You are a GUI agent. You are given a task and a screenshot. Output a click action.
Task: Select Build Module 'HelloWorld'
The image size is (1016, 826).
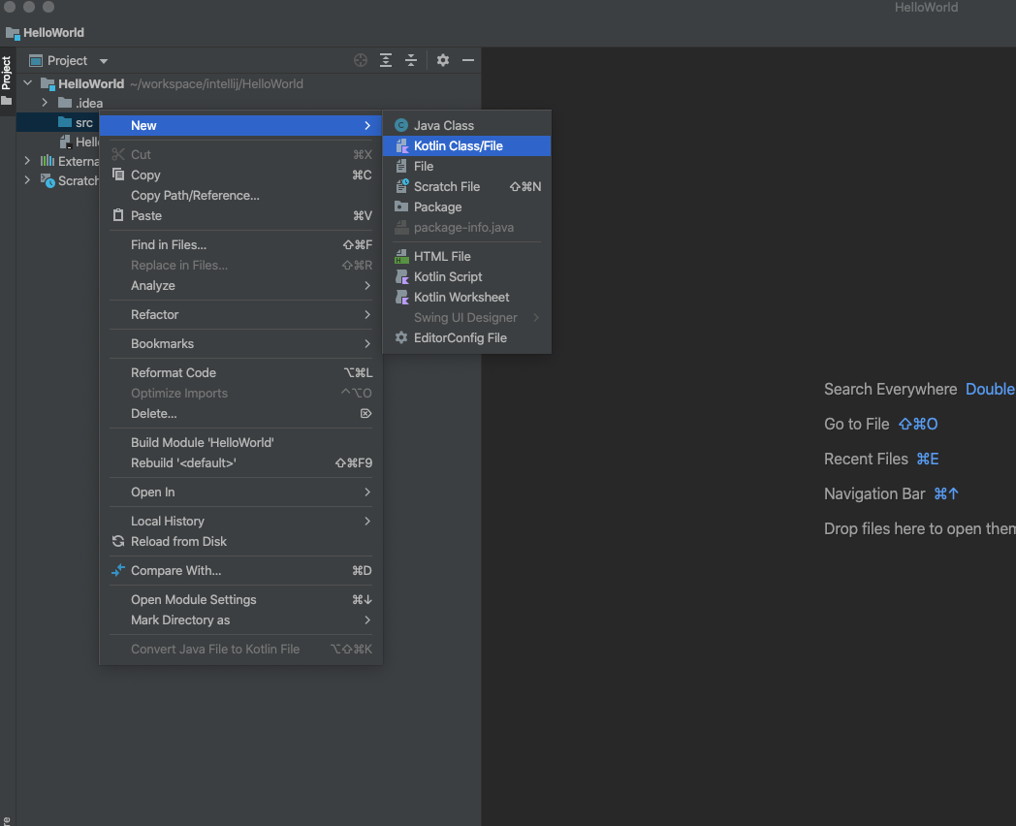(241, 442)
